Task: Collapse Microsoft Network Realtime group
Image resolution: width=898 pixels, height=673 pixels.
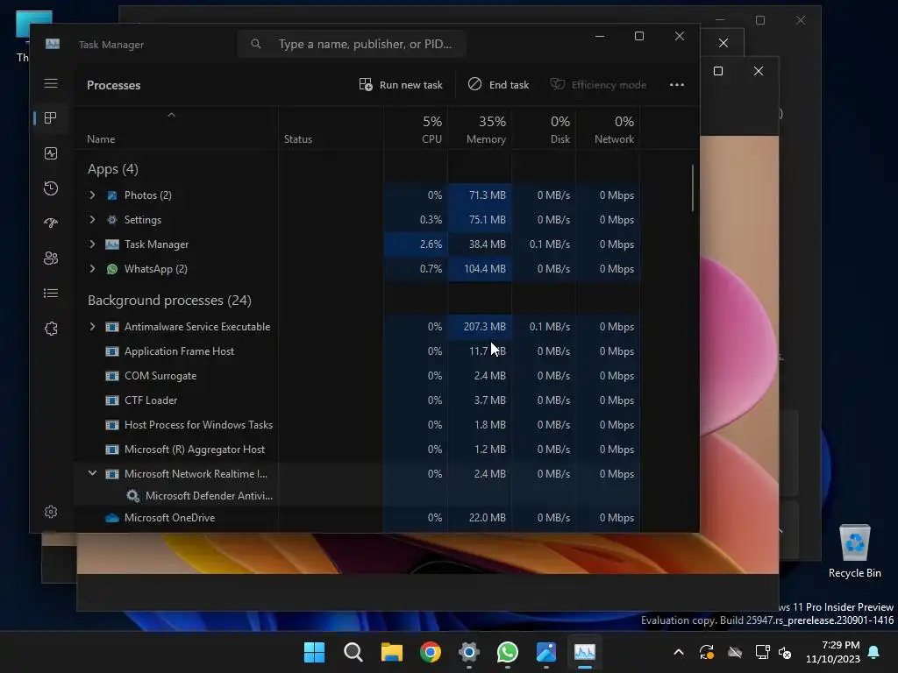Action: (x=92, y=474)
